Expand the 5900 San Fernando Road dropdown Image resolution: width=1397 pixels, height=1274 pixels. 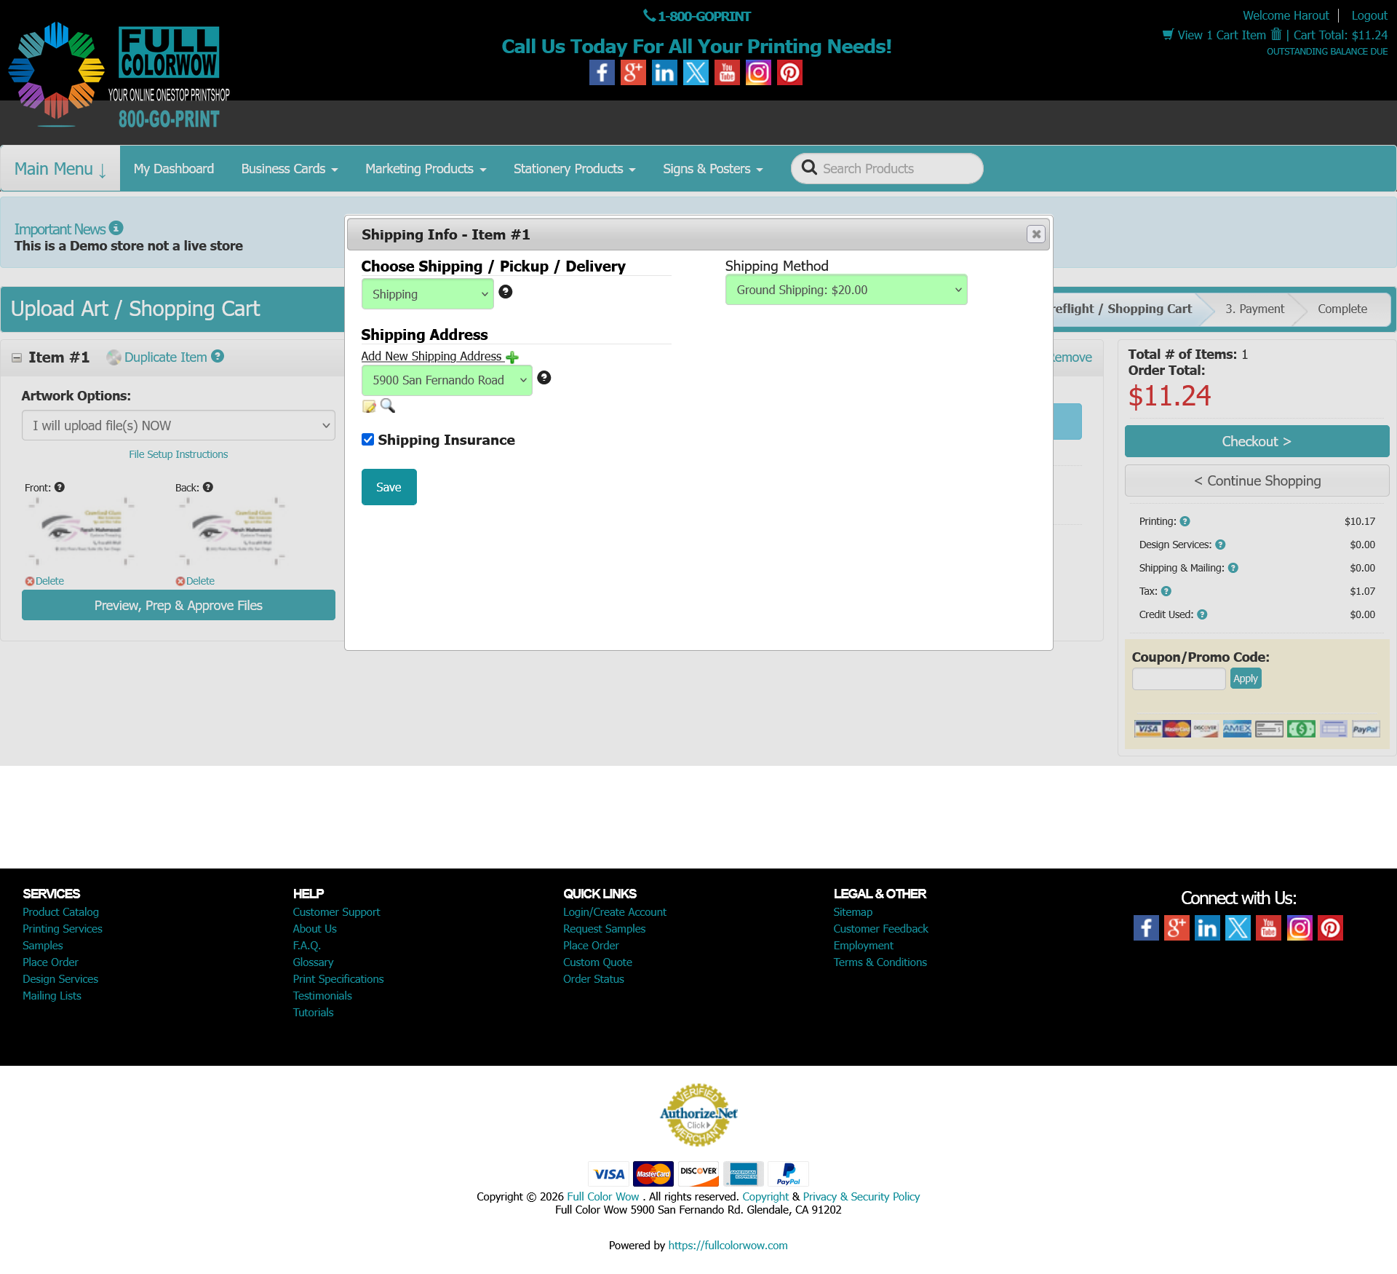pos(447,380)
